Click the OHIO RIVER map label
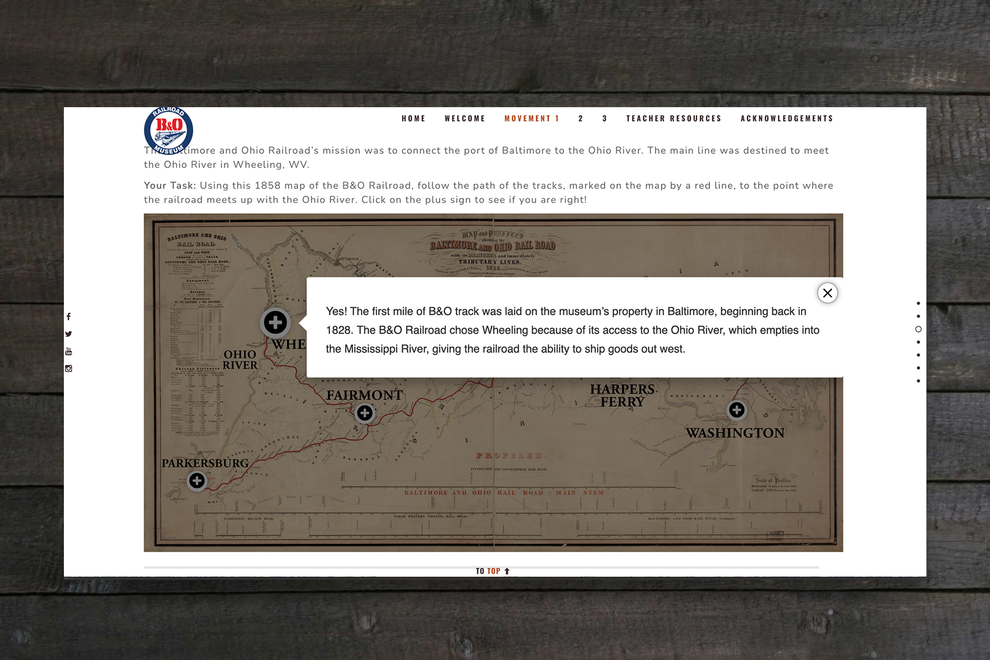 tap(240, 360)
